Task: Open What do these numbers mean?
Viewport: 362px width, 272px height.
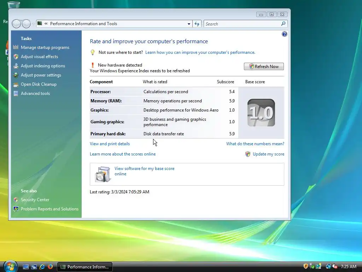Action: coord(255,144)
